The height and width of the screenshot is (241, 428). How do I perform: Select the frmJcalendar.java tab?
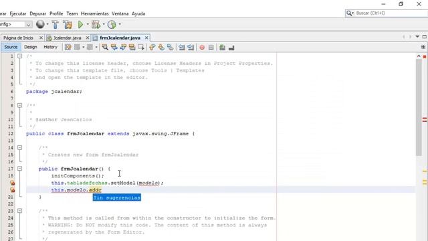coord(120,37)
